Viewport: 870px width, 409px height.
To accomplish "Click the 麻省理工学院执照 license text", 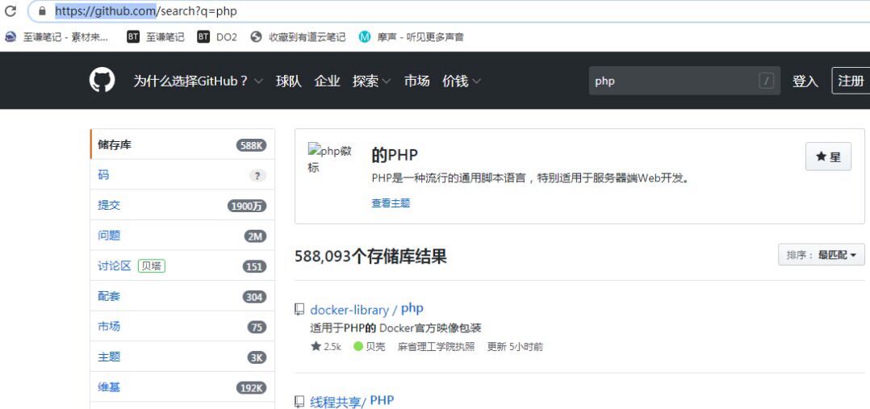I will (436, 346).
